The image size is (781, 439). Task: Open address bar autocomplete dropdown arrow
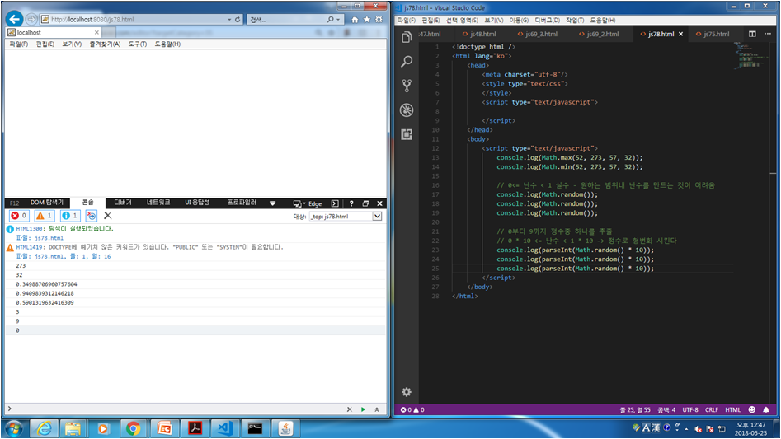coord(229,20)
